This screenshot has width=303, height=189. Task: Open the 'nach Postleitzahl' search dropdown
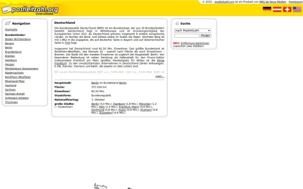192,30
